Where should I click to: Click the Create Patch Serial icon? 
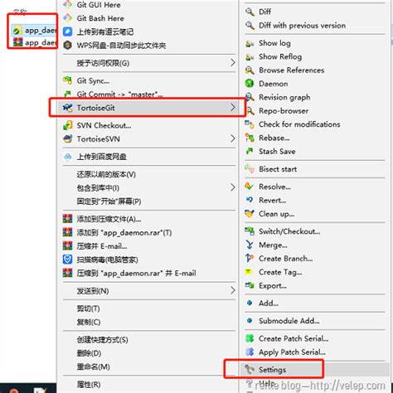coord(250,338)
